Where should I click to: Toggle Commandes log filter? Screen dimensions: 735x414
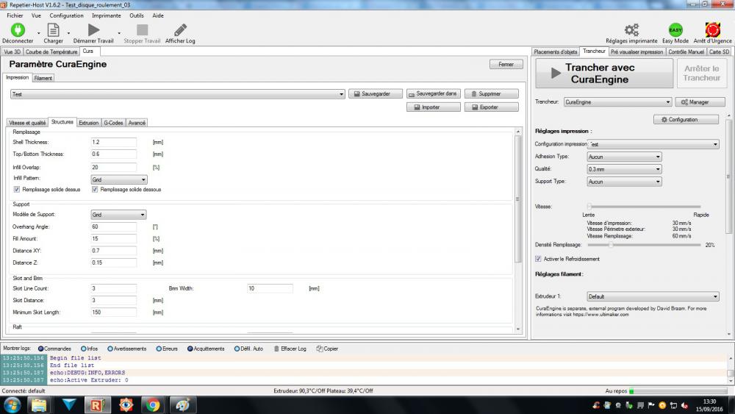[x=40, y=349]
